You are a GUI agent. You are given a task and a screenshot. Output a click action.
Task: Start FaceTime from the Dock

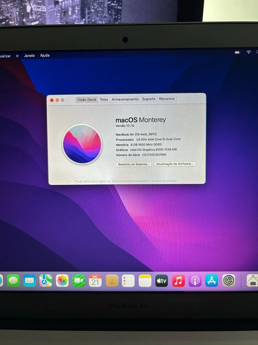pos(79,281)
